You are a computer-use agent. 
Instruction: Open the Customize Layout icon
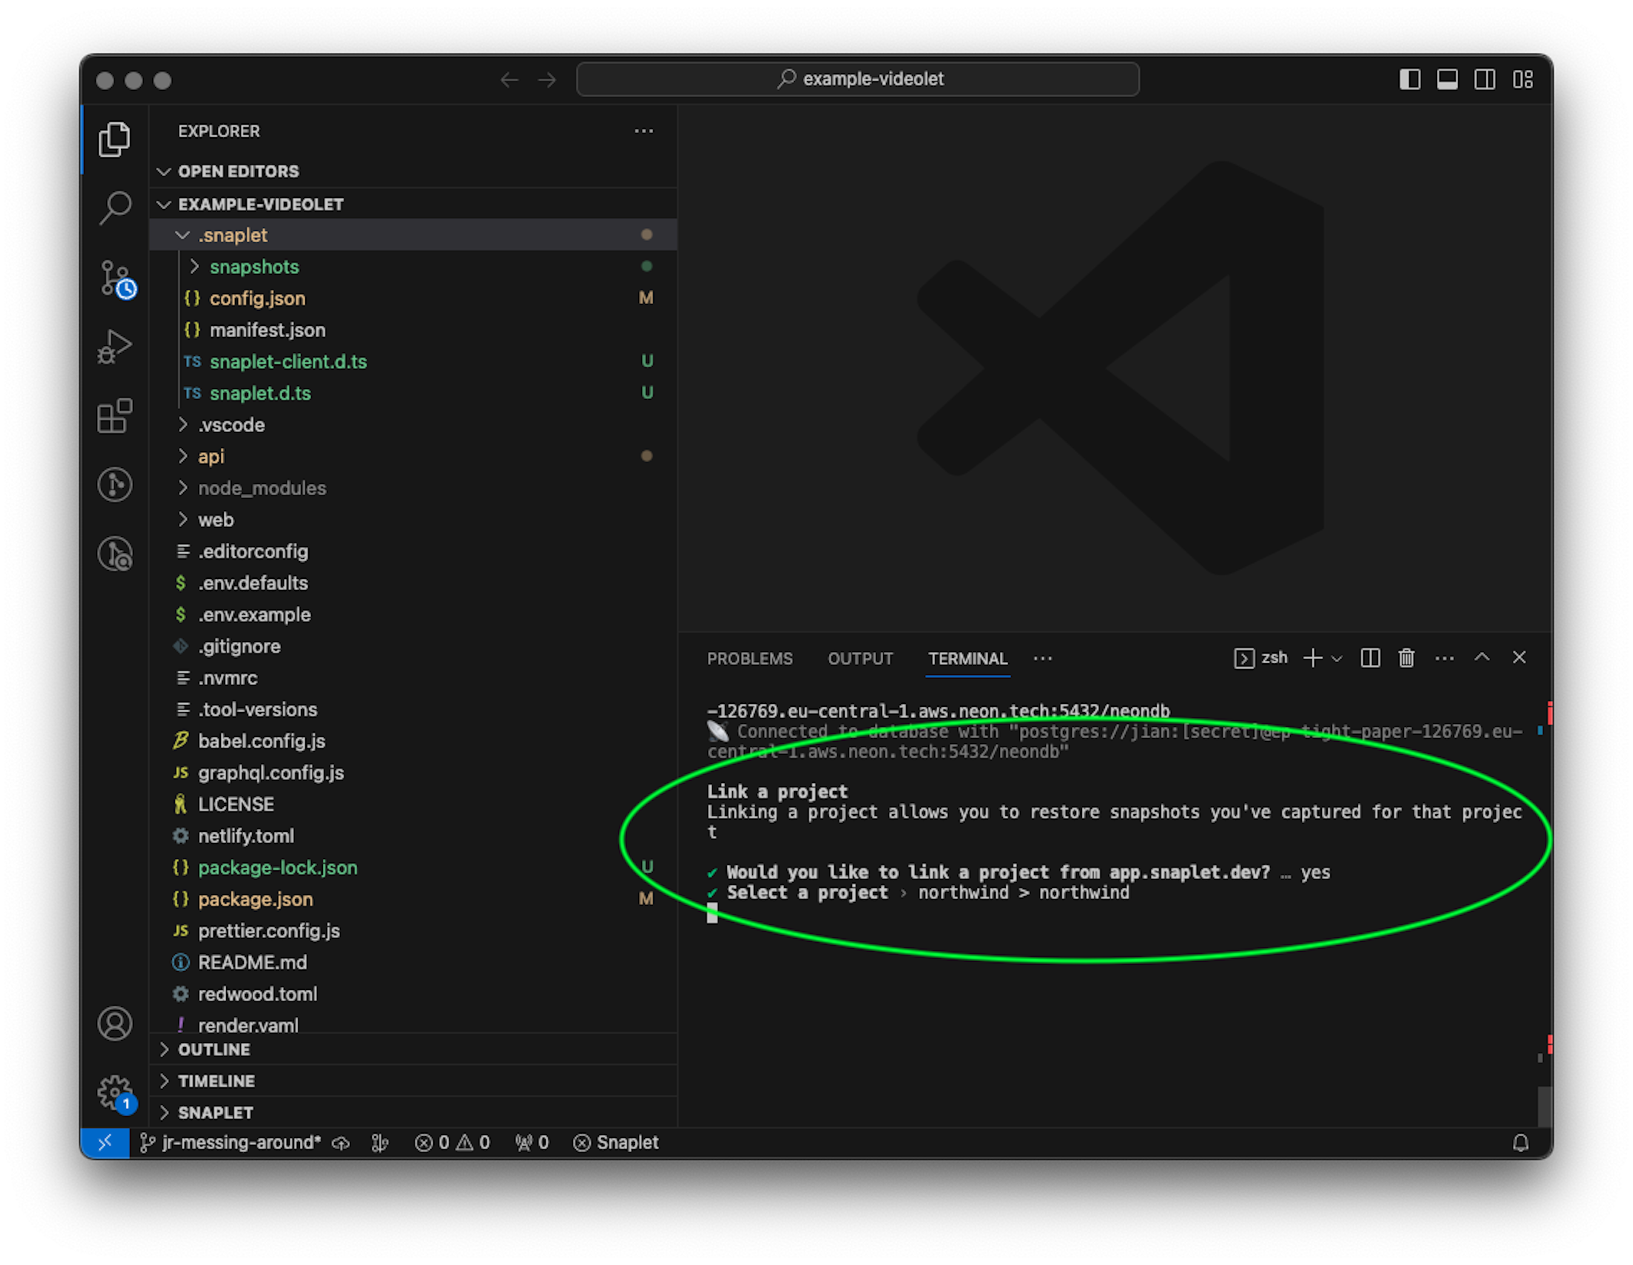[x=1523, y=79]
